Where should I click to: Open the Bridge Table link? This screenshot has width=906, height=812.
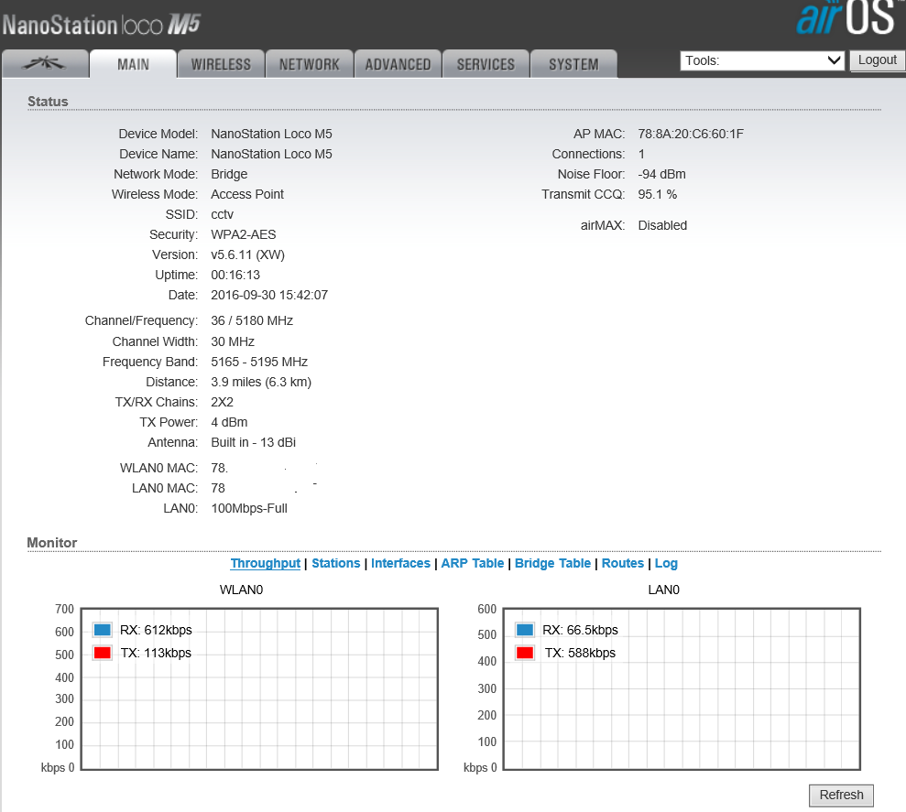(552, 563)
